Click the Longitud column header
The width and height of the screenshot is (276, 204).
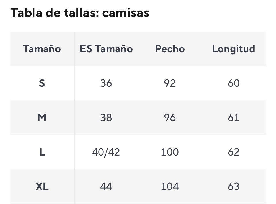coord(233,49)
